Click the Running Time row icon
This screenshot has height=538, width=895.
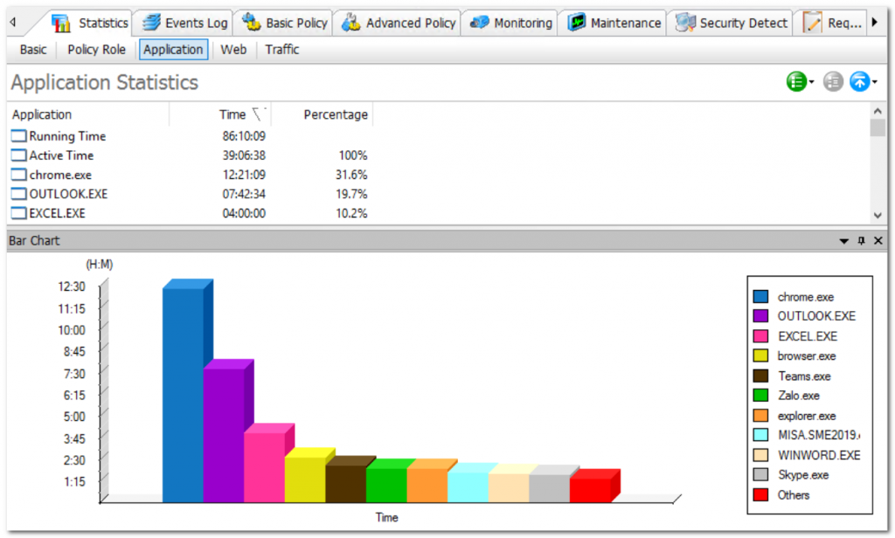pyautogui.click(x=19, y=135)
